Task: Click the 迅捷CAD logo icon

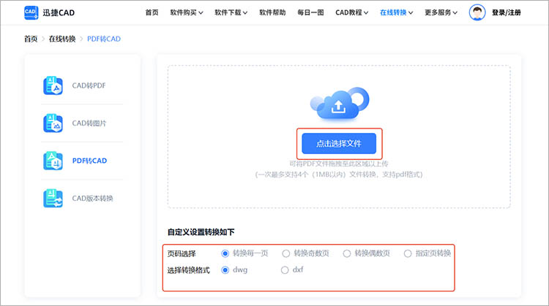Action: (x=31, y=12)
